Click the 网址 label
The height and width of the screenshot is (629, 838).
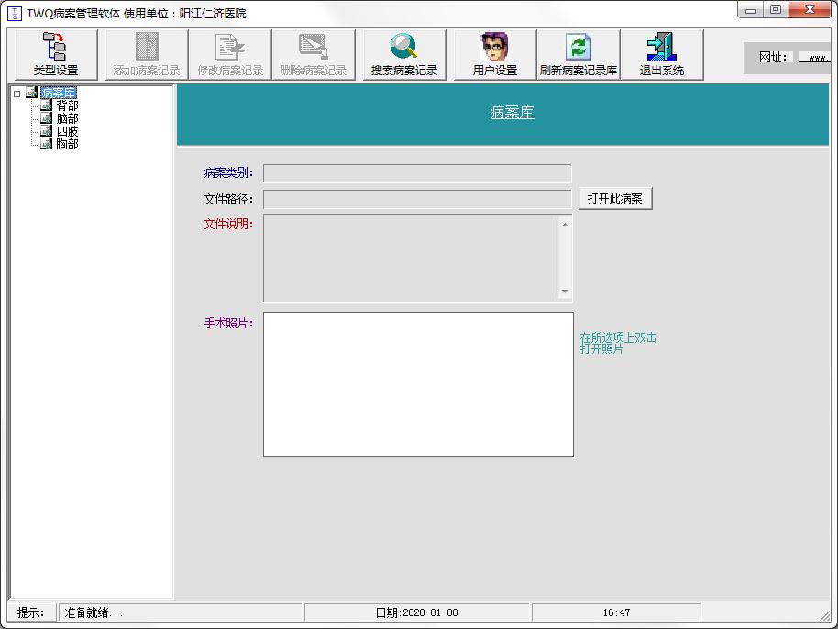coord(773,57)
